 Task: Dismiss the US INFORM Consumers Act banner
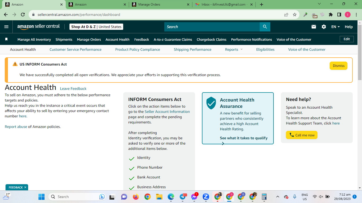click(338, 66)
